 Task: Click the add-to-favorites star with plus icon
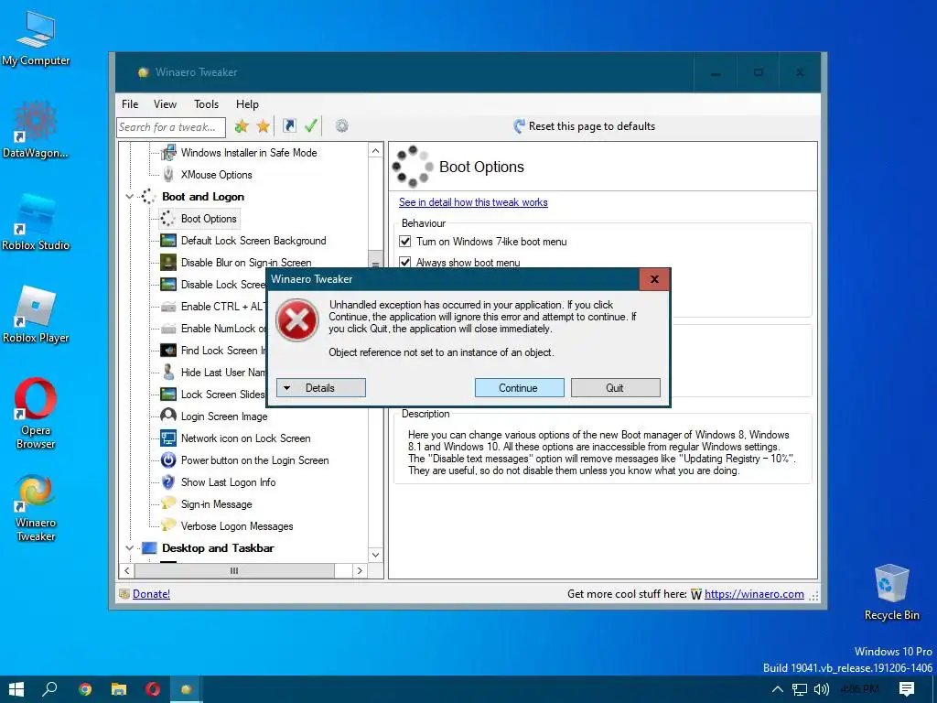coord(242,126)
